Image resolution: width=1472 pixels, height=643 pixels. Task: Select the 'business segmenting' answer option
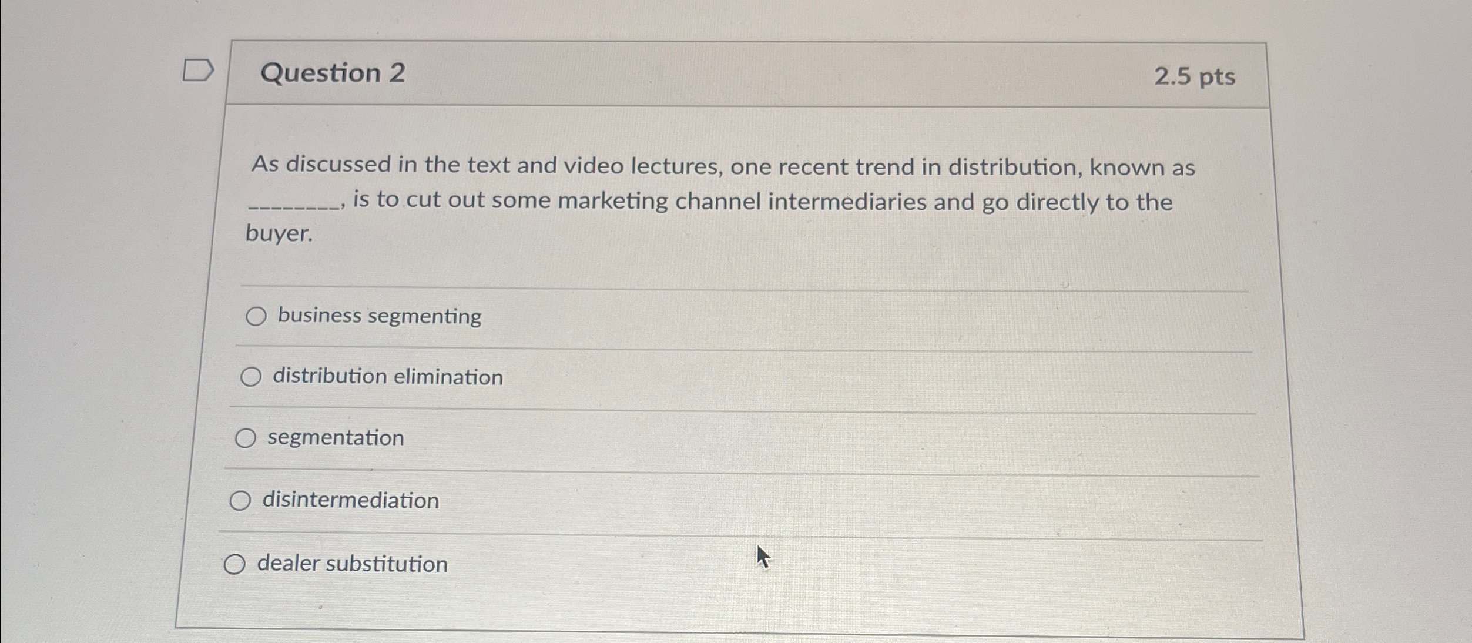click(x=257, y=317)
